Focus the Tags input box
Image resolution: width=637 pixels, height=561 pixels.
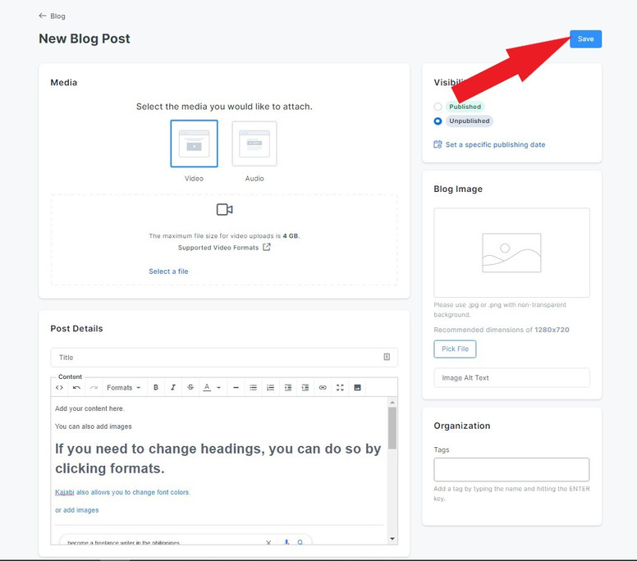511,470
